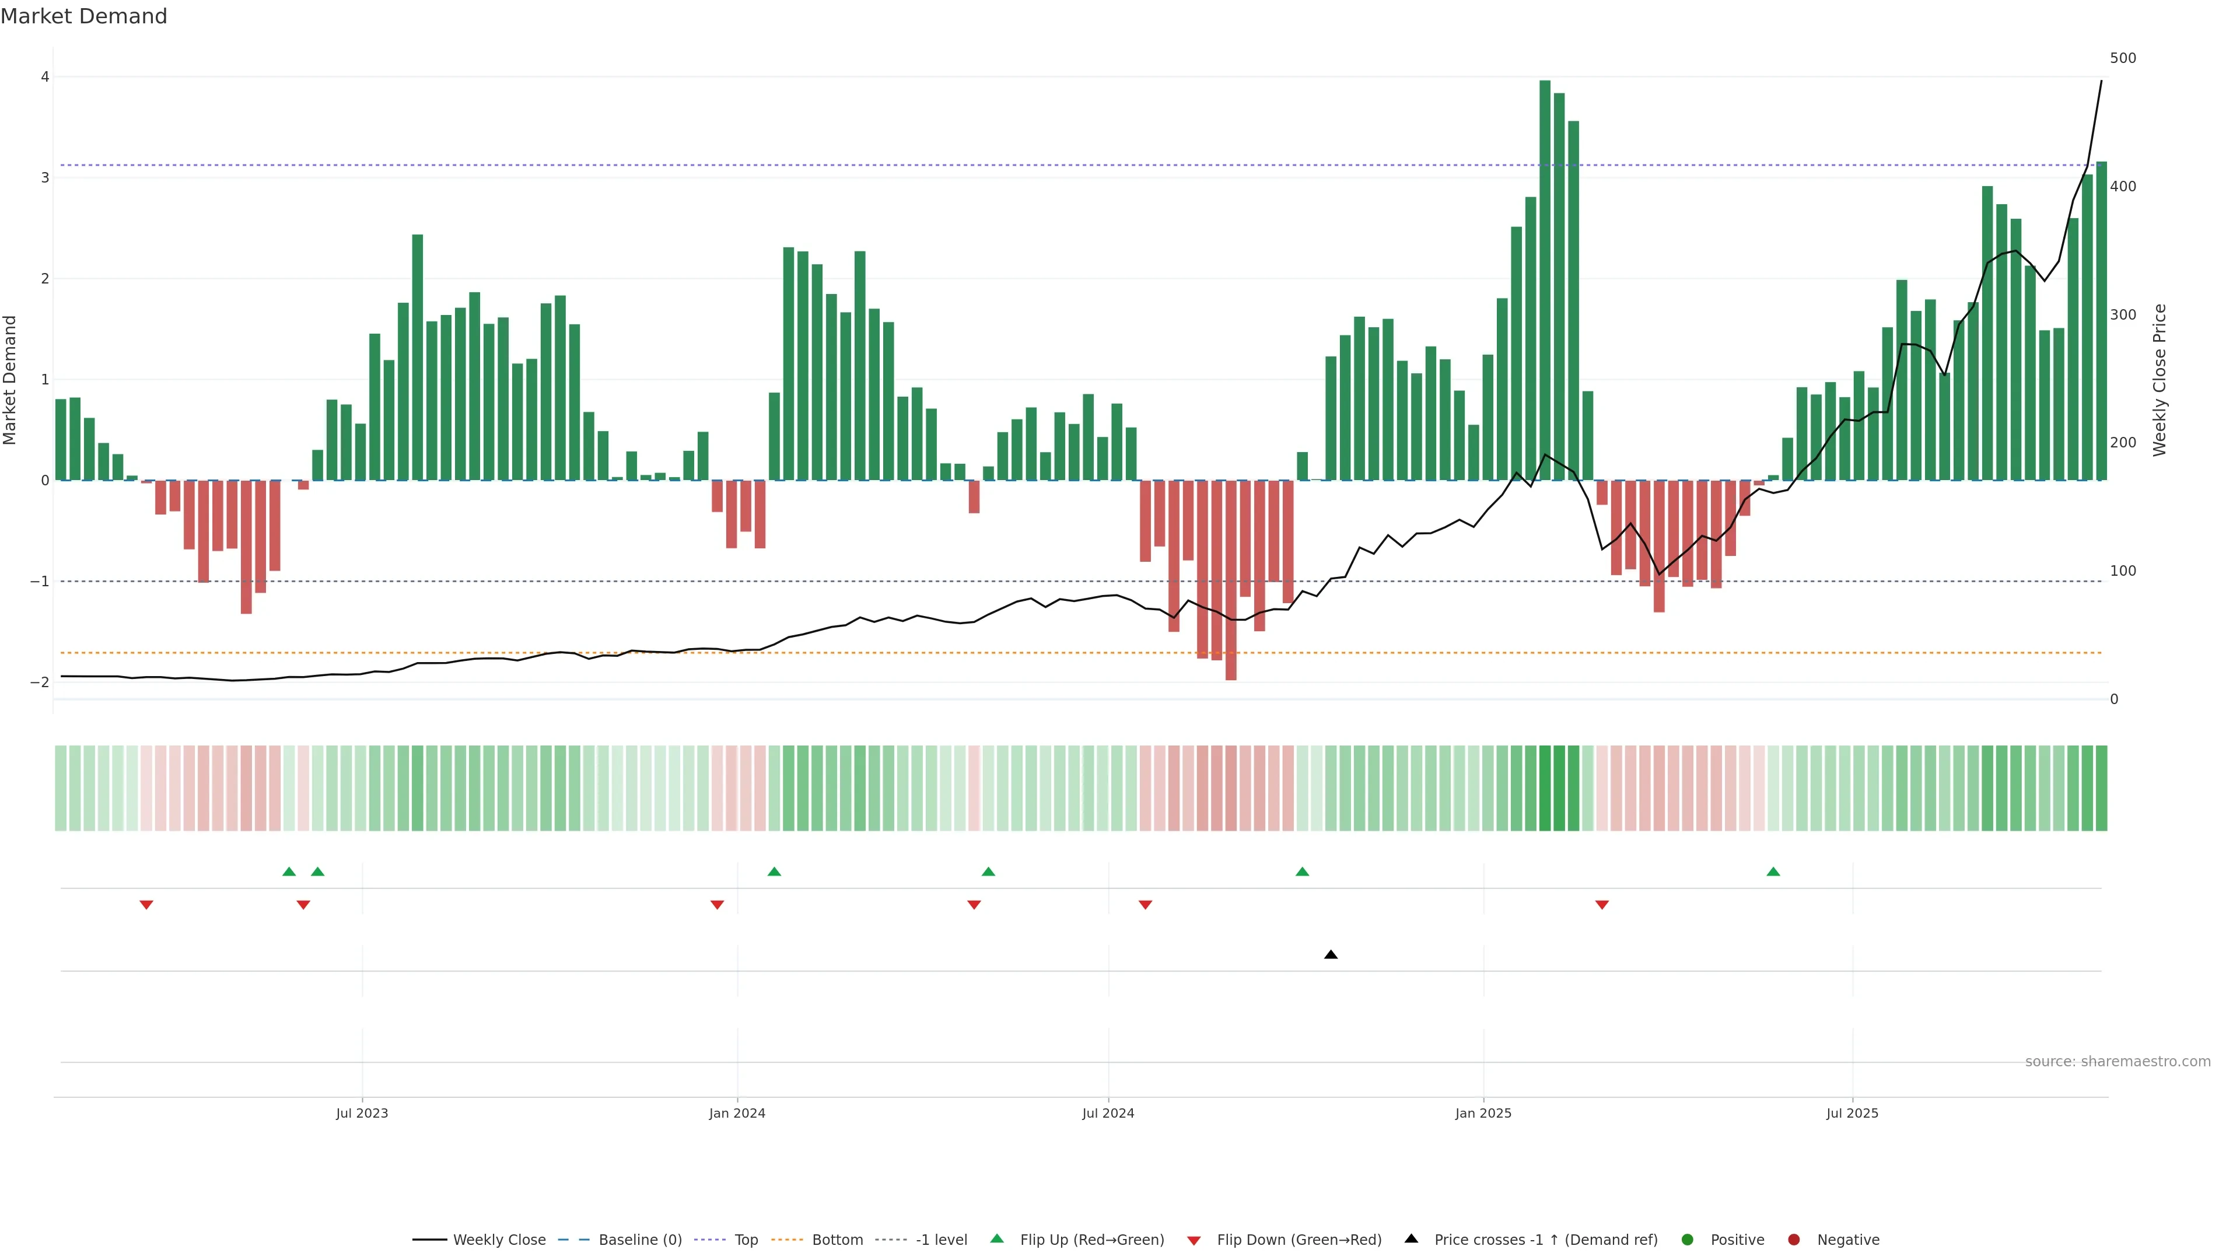Click the Weekly Close Price axis title
The height and width of the screenshot is (1260, 2240).
click(x=2159, y=380)
